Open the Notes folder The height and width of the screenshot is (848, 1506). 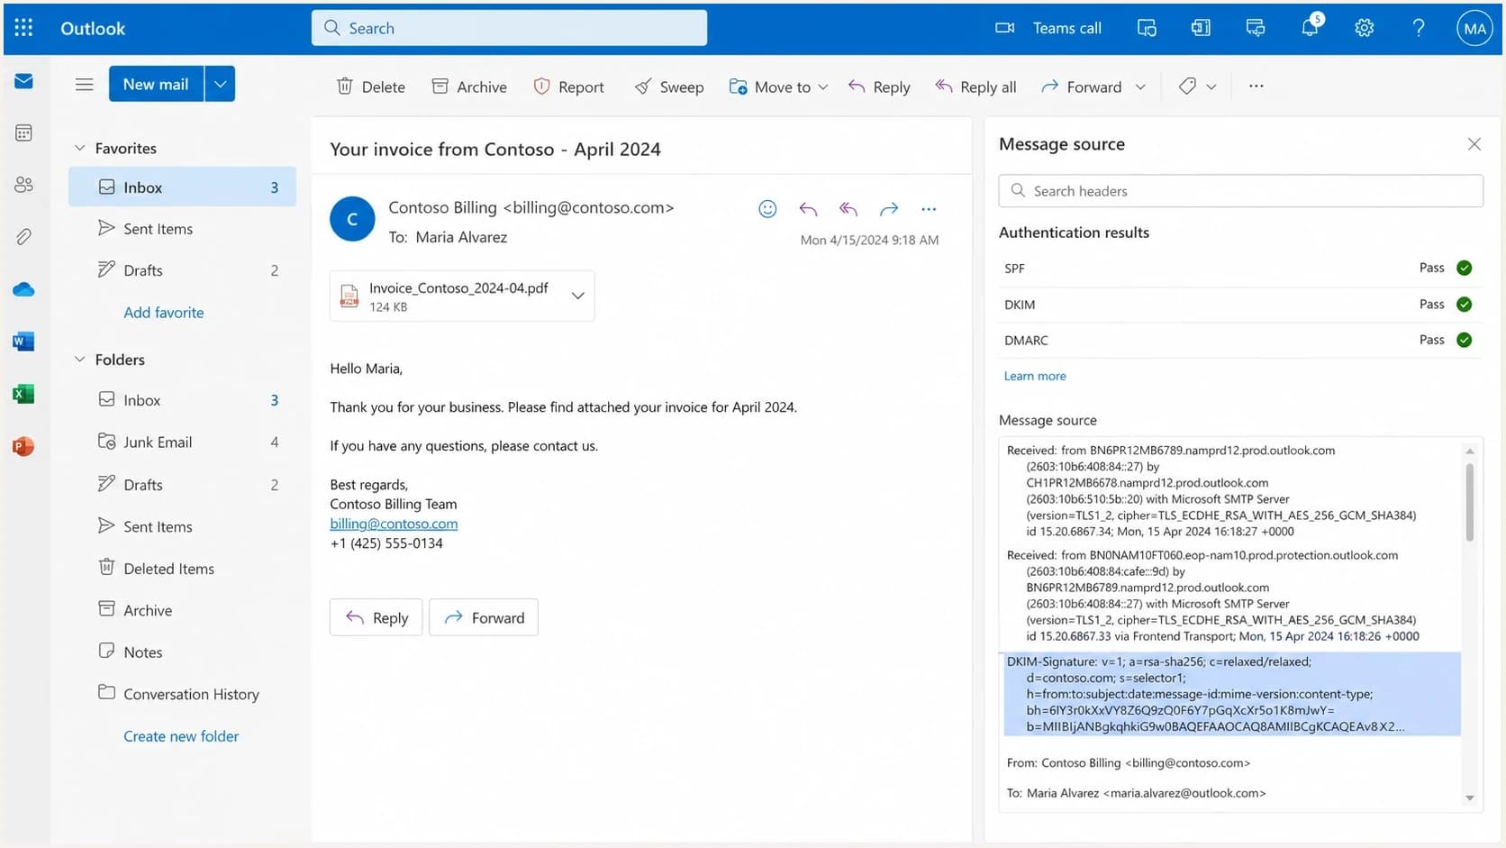(183, 652)
